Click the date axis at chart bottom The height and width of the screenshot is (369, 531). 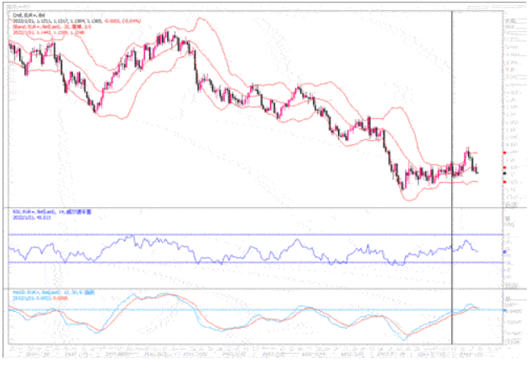click(252, 349)
